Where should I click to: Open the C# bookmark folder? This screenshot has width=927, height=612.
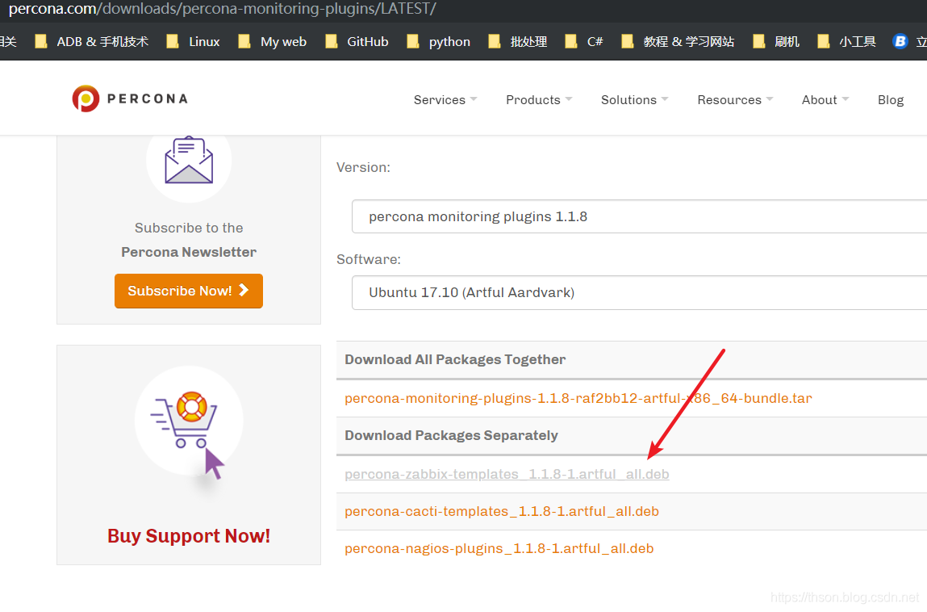(584, 41)
